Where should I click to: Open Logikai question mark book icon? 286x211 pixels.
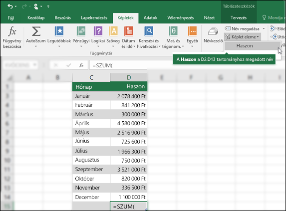click(x=98, y=31)
